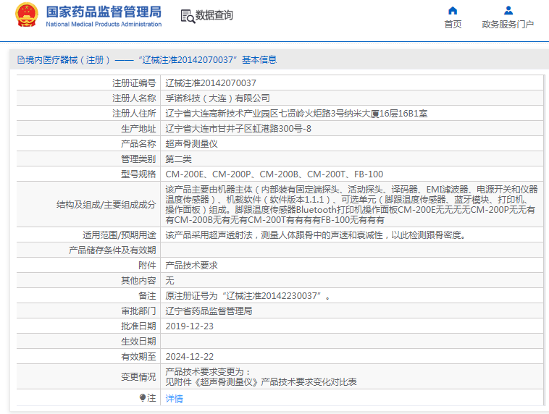Select management category 第二类
Viewport: 549px width, 414px height.
click(x=179, y=159)
